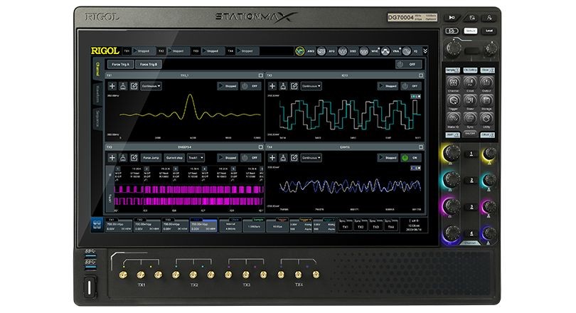576x313 pixels.
Task: Toggle TX2 Stopped run state in panel
Action: coord(388,86)
